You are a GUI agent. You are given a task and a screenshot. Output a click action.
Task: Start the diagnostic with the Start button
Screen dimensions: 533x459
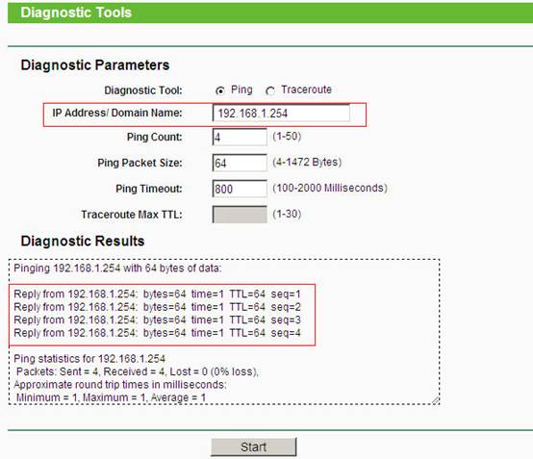[x=254, y=446]
